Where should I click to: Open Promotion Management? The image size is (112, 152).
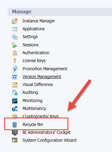pos(45,69)
